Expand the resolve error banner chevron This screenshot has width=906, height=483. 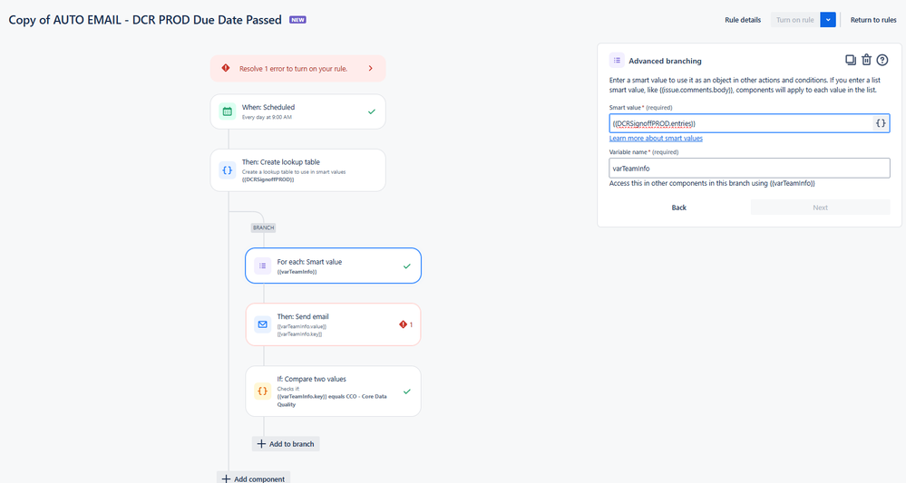370,69
